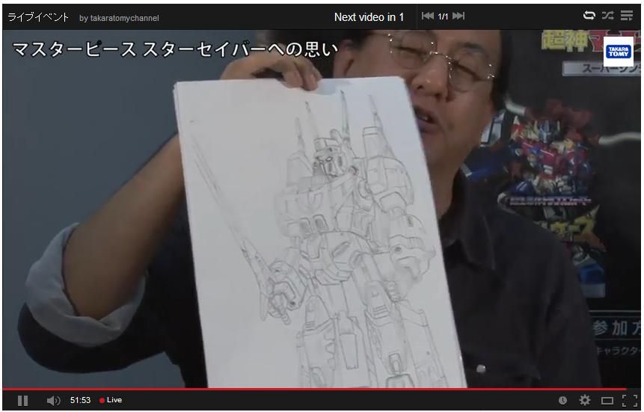
Task: Click the Watch Later clock icon
Action: point(562,400)
